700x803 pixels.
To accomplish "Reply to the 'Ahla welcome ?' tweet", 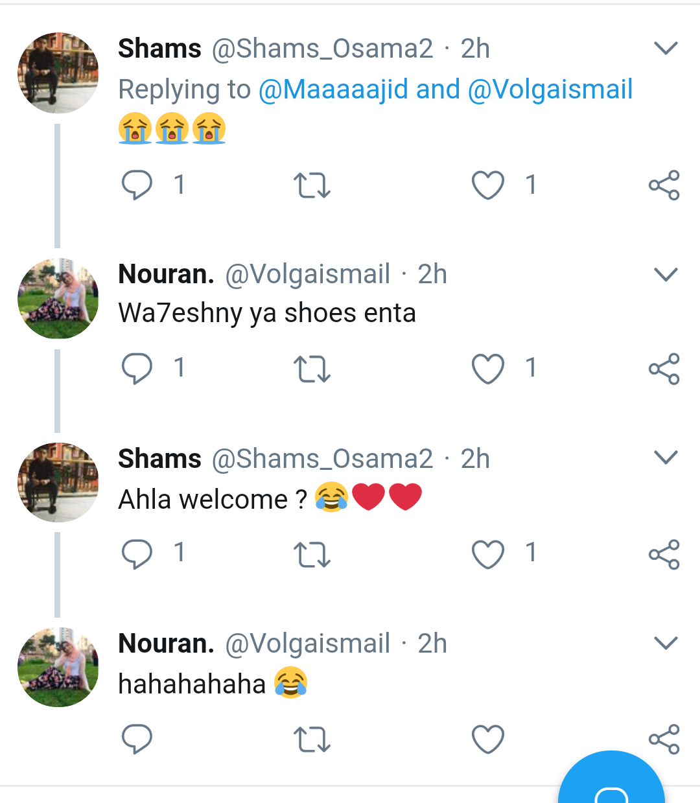I will point(137,554).
